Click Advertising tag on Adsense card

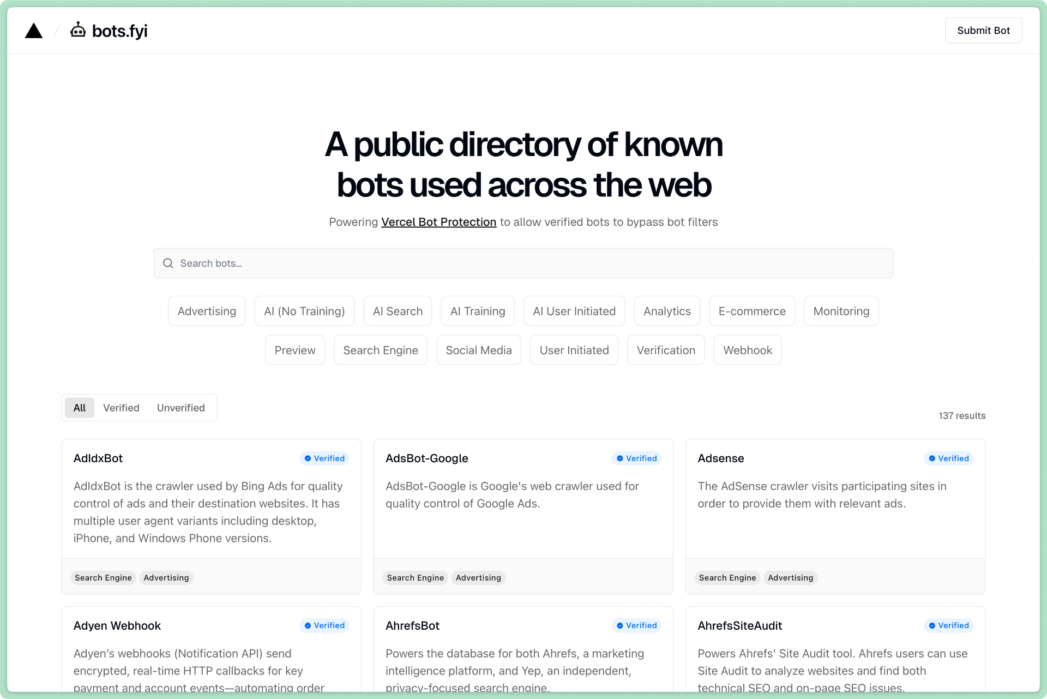pos(790,578)
